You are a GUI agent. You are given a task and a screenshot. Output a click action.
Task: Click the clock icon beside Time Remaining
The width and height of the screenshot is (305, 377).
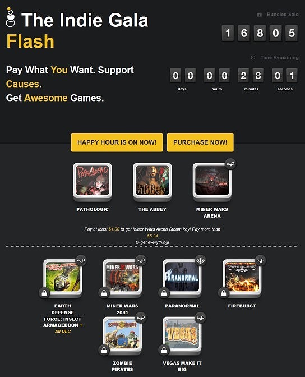pos(253,57)
